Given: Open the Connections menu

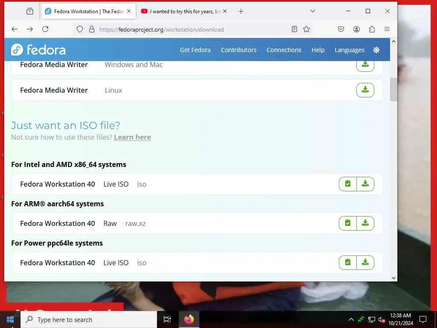Looking at the screenshot, I should [284, 50].
